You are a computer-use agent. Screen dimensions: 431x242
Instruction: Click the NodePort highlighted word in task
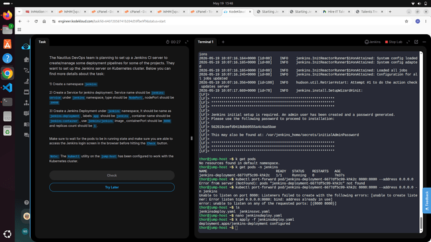136,98
